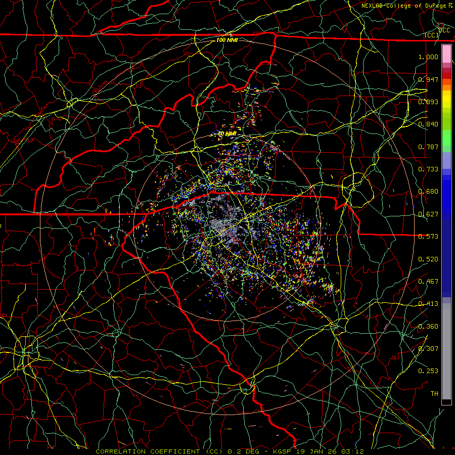Click the 100 NMI range ring label
This screenshot has height=455, width=455.
(227, 40)
